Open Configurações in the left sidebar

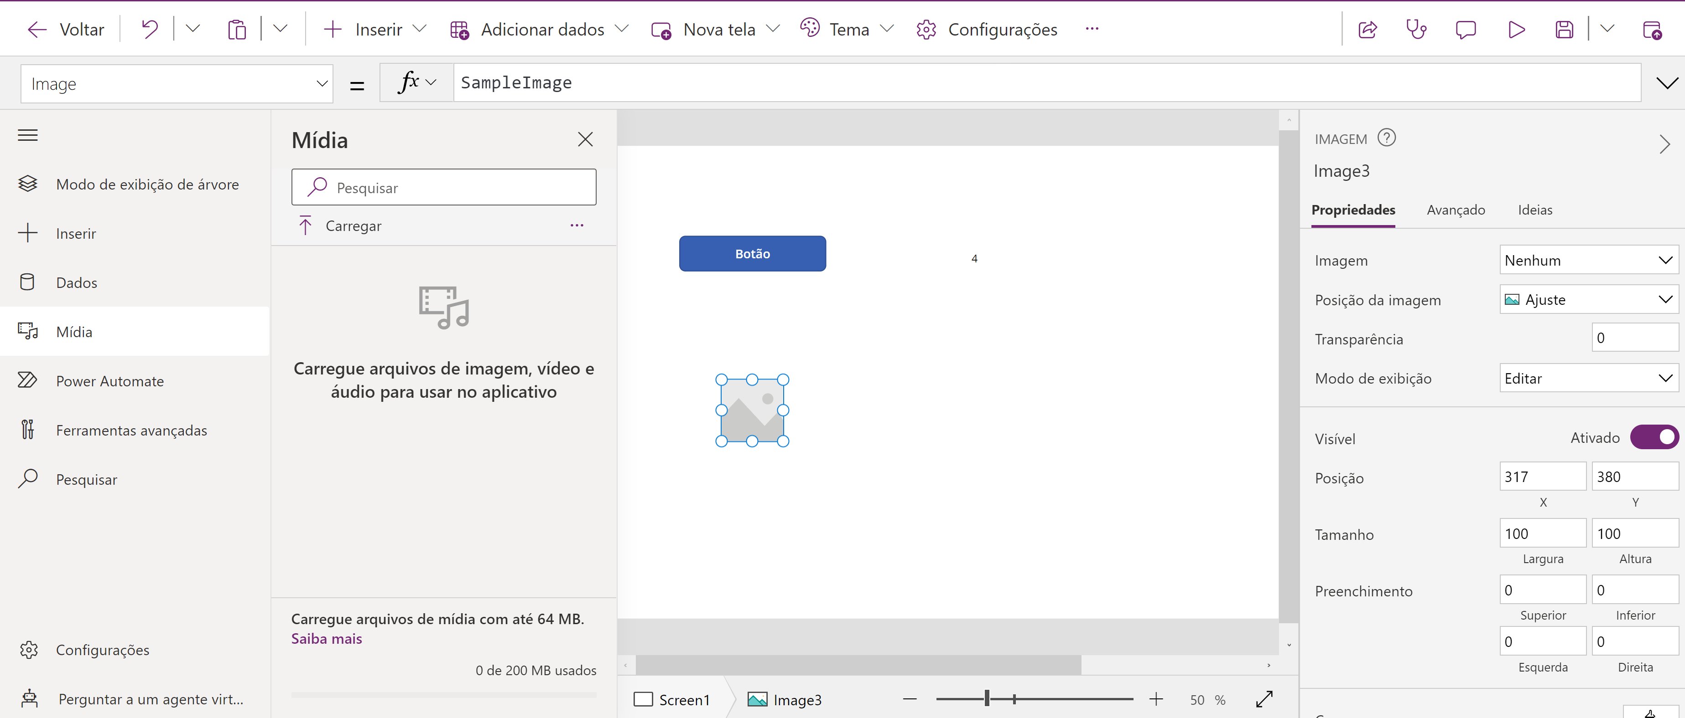(x=135, y=650)
